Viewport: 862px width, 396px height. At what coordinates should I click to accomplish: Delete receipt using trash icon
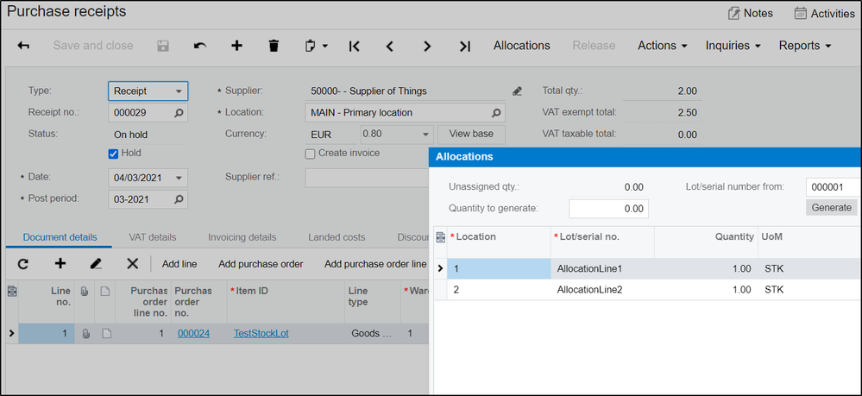pos(274,46)
